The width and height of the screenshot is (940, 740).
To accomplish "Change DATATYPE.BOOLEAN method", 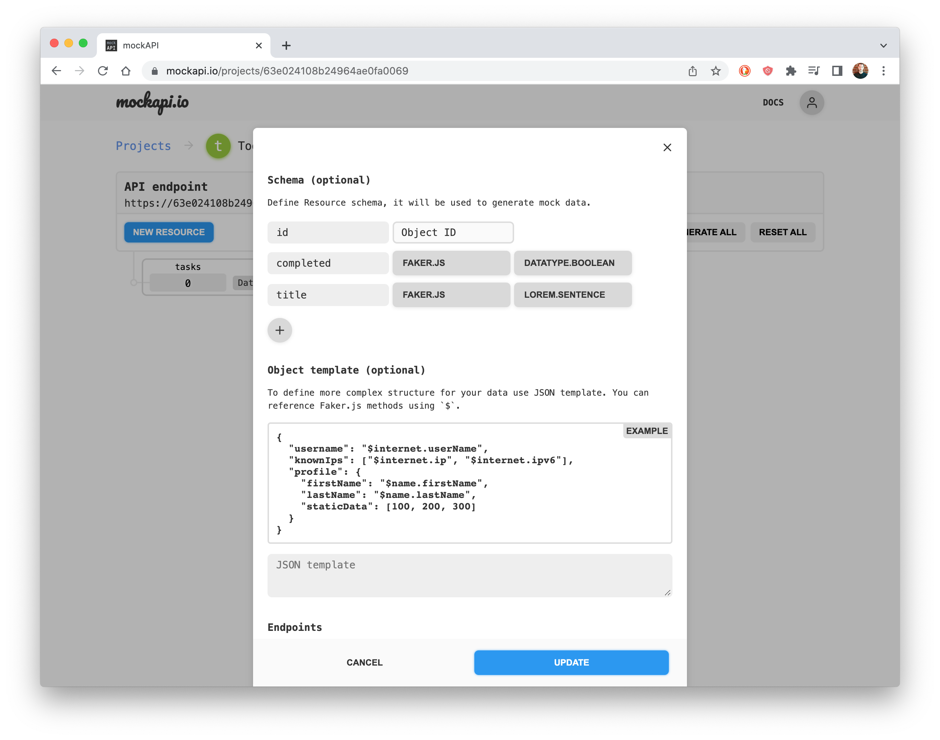I will [x=573, y=263].
